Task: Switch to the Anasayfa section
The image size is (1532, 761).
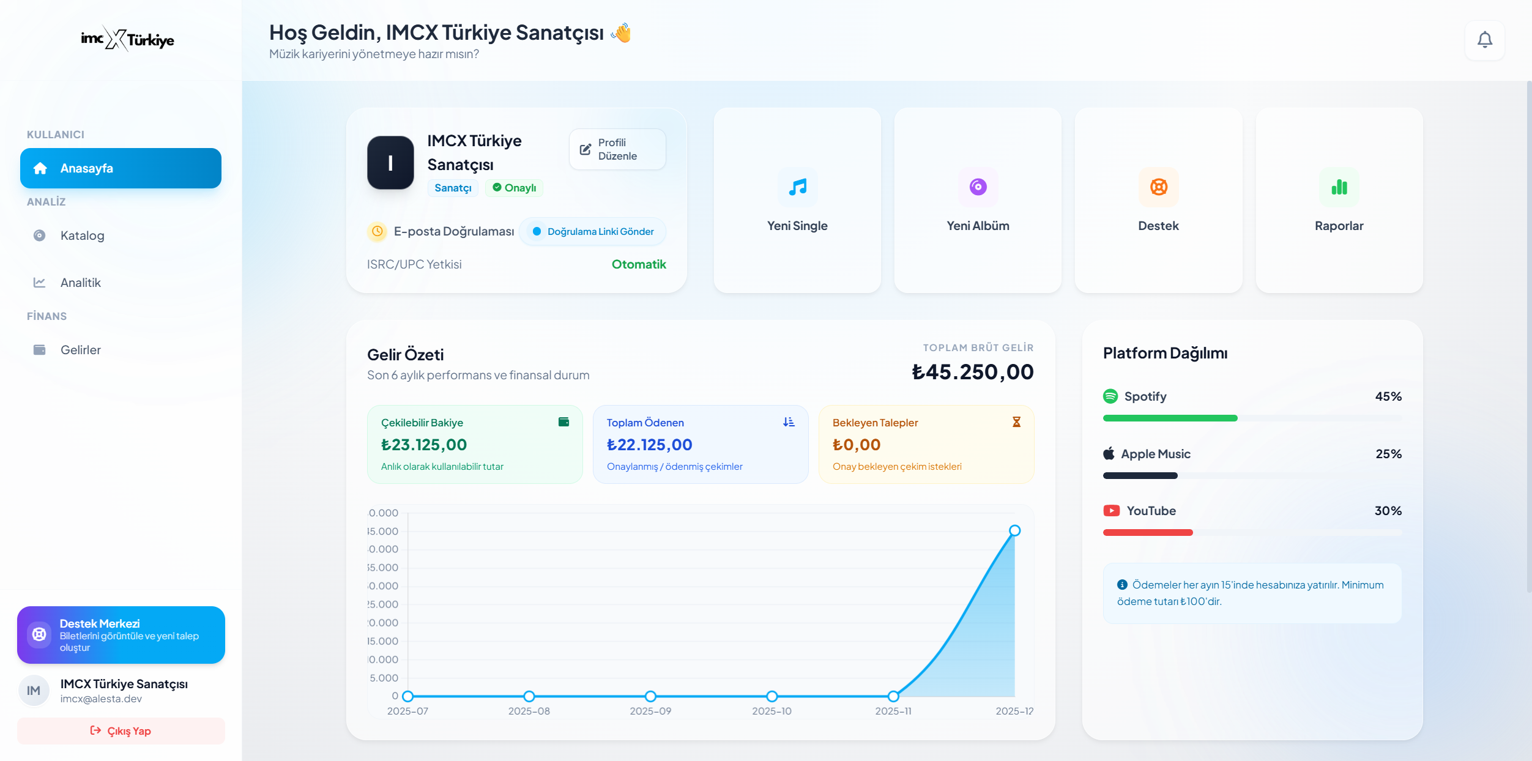Action: tap(121, 168)
